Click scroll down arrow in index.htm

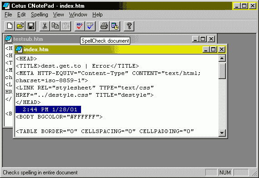point(222,133)
